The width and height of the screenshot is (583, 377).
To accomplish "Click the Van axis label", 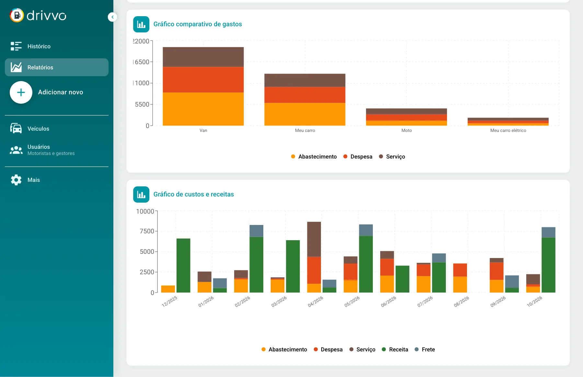I will click(203, 130).
